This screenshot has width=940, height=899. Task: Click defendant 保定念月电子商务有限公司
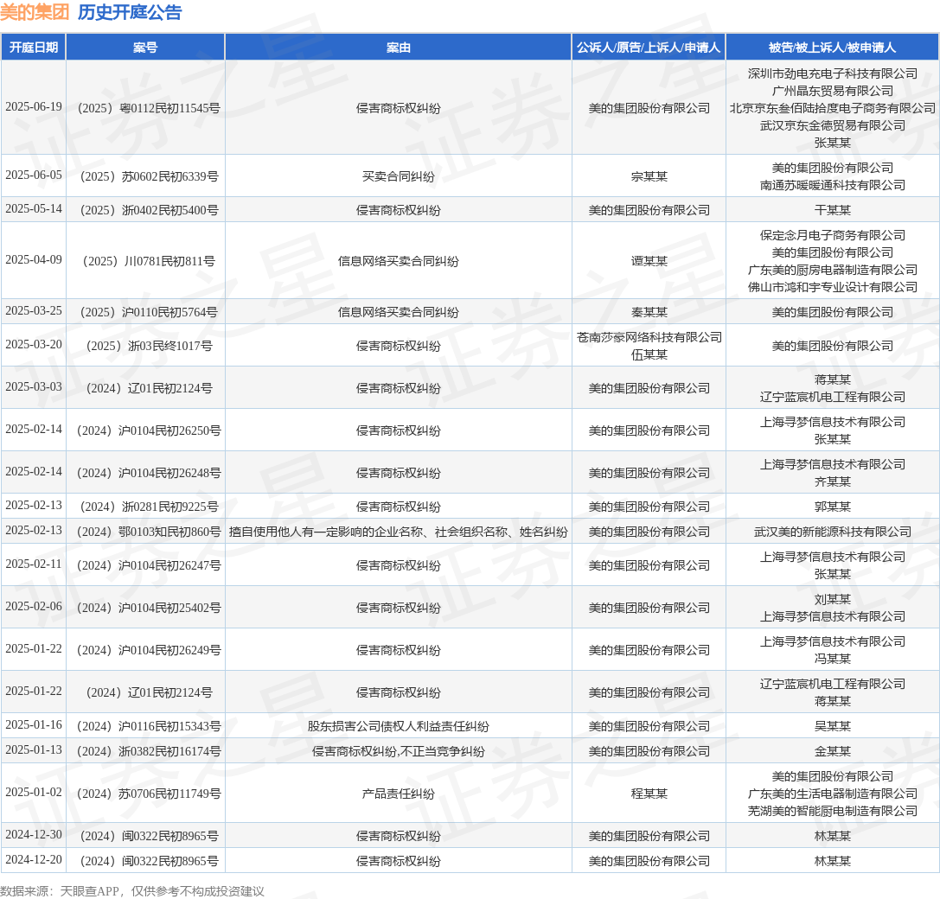(832, 235)
